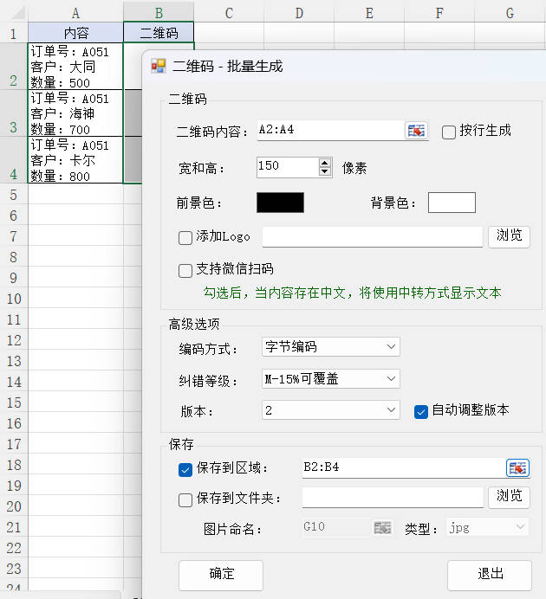Image resolution: width=546 pixels, height=599 pixels.
Task: Open the 版本 dropdown list
Action: click(330, 410)
